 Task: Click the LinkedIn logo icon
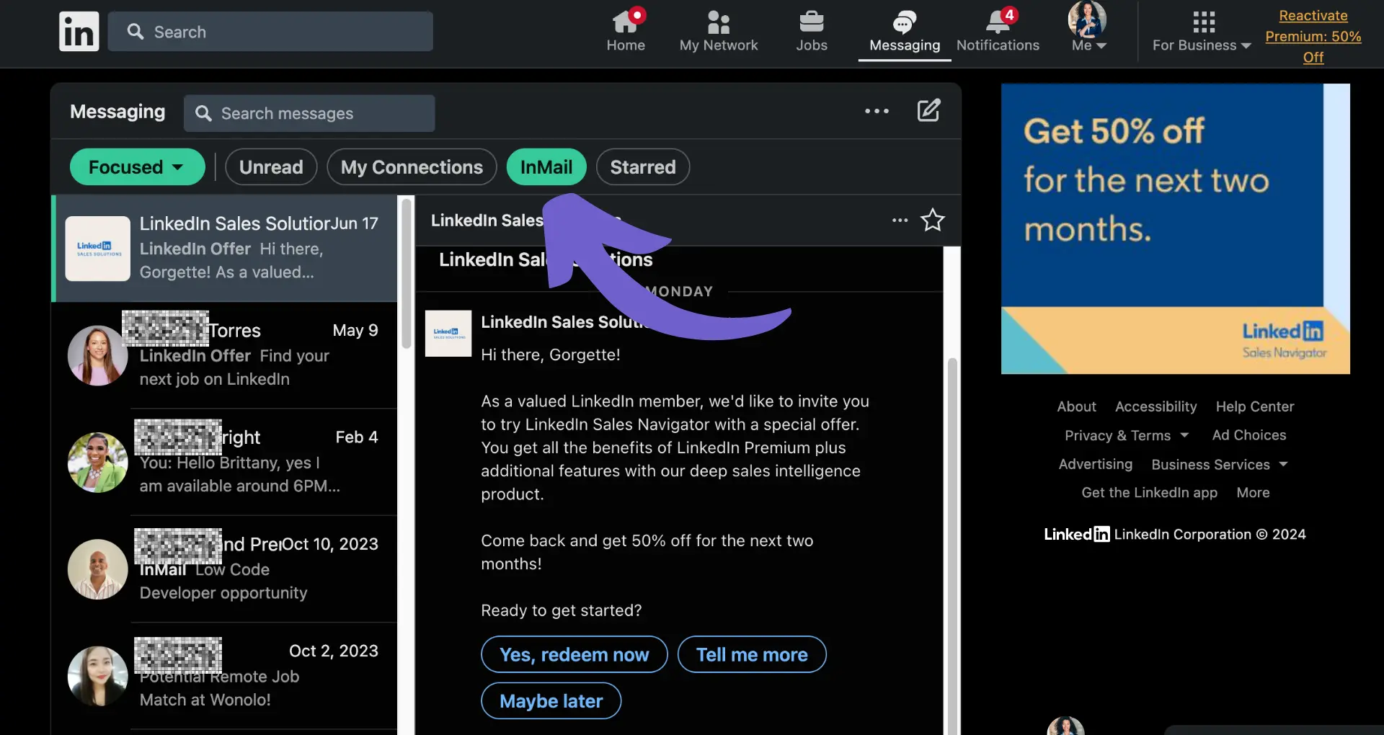click(79, 32)
